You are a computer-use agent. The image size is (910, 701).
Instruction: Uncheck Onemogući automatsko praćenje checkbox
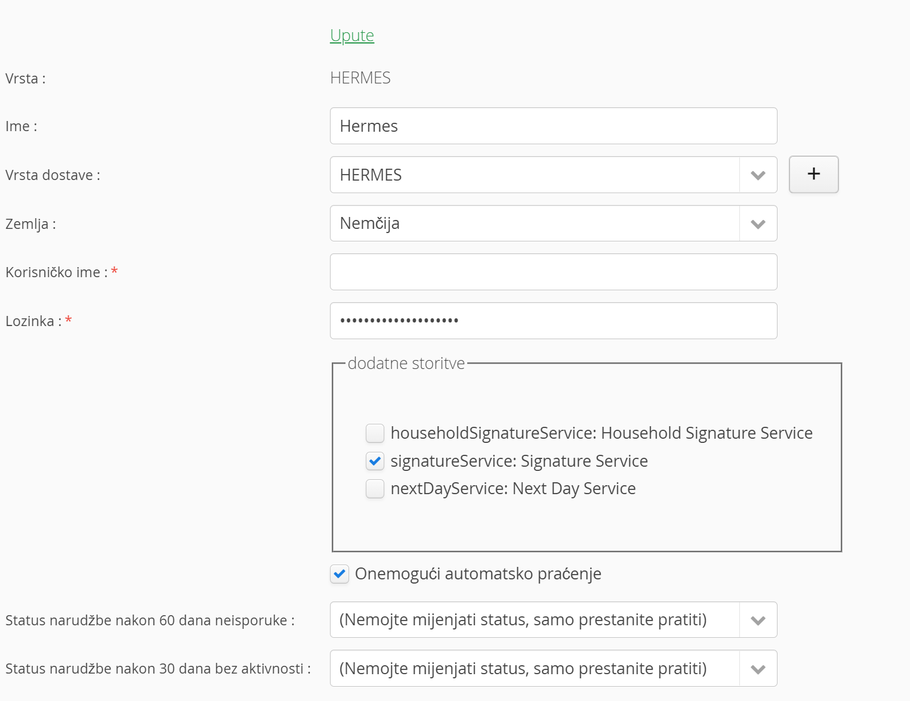click(x=340, y=574)
